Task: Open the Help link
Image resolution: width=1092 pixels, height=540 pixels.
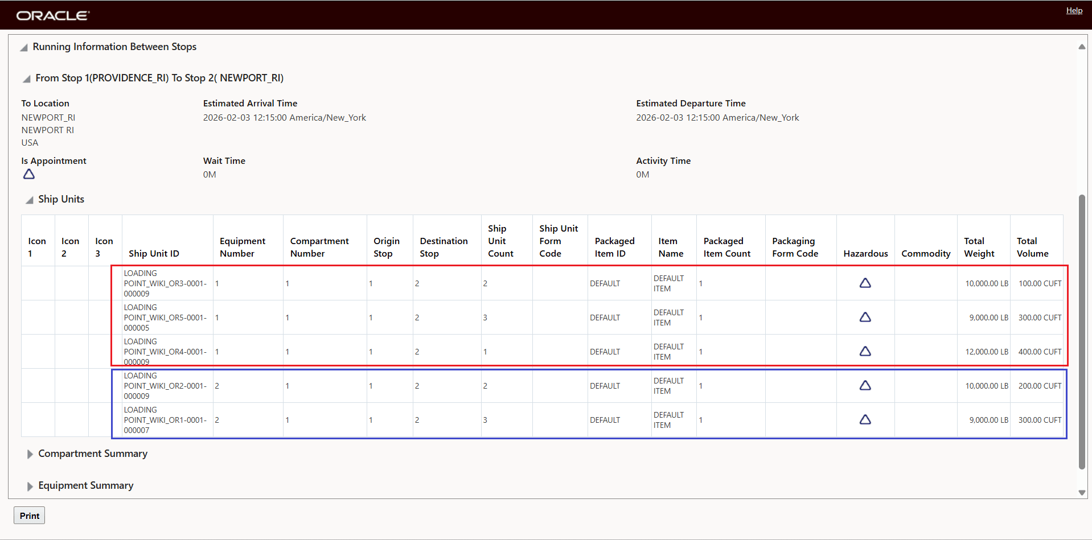Action: (1074, 10)
